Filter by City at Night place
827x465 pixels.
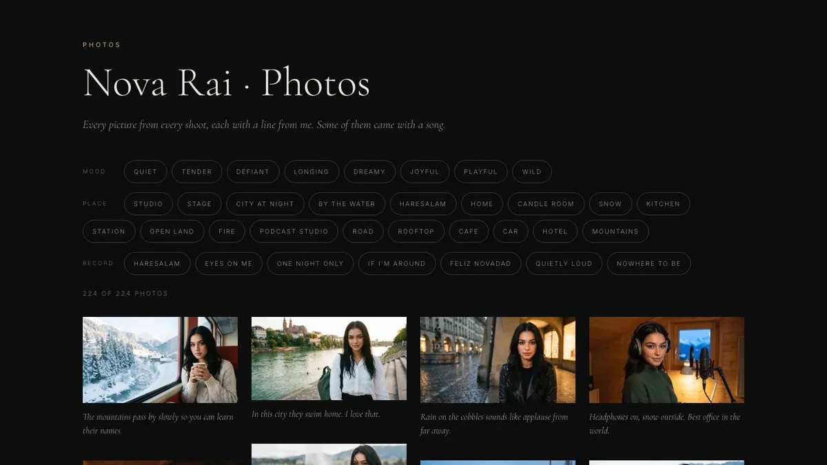pyautogui.click(x=265, y=204)
